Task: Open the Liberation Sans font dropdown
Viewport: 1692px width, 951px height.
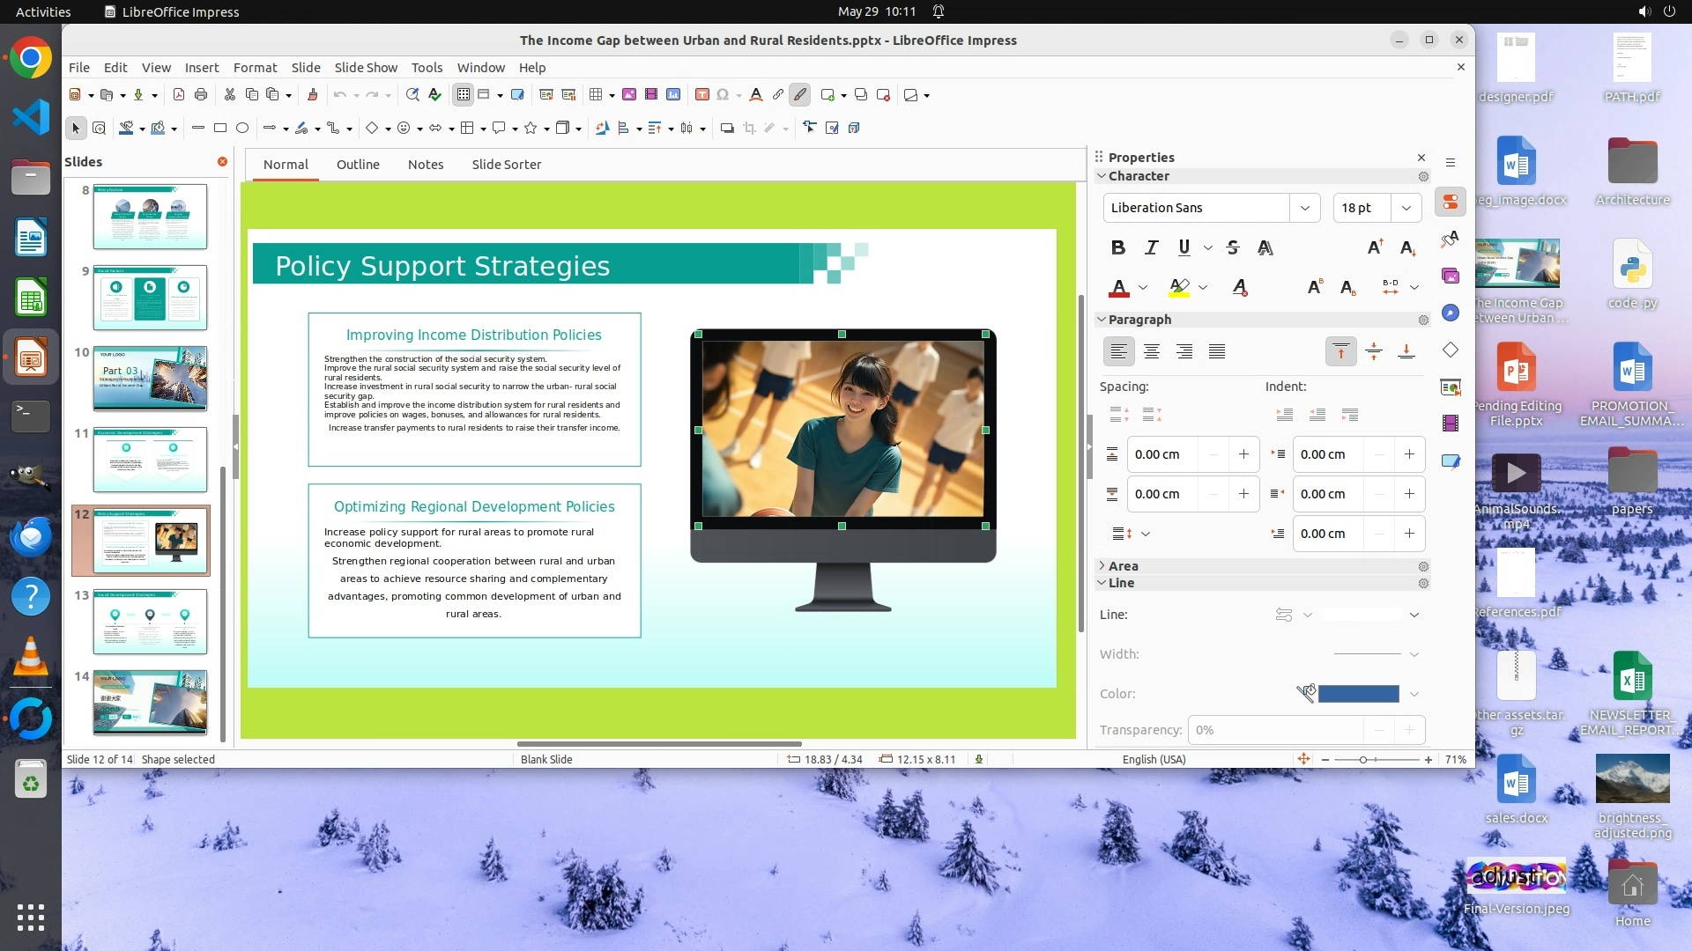Action: (1304, 208)
